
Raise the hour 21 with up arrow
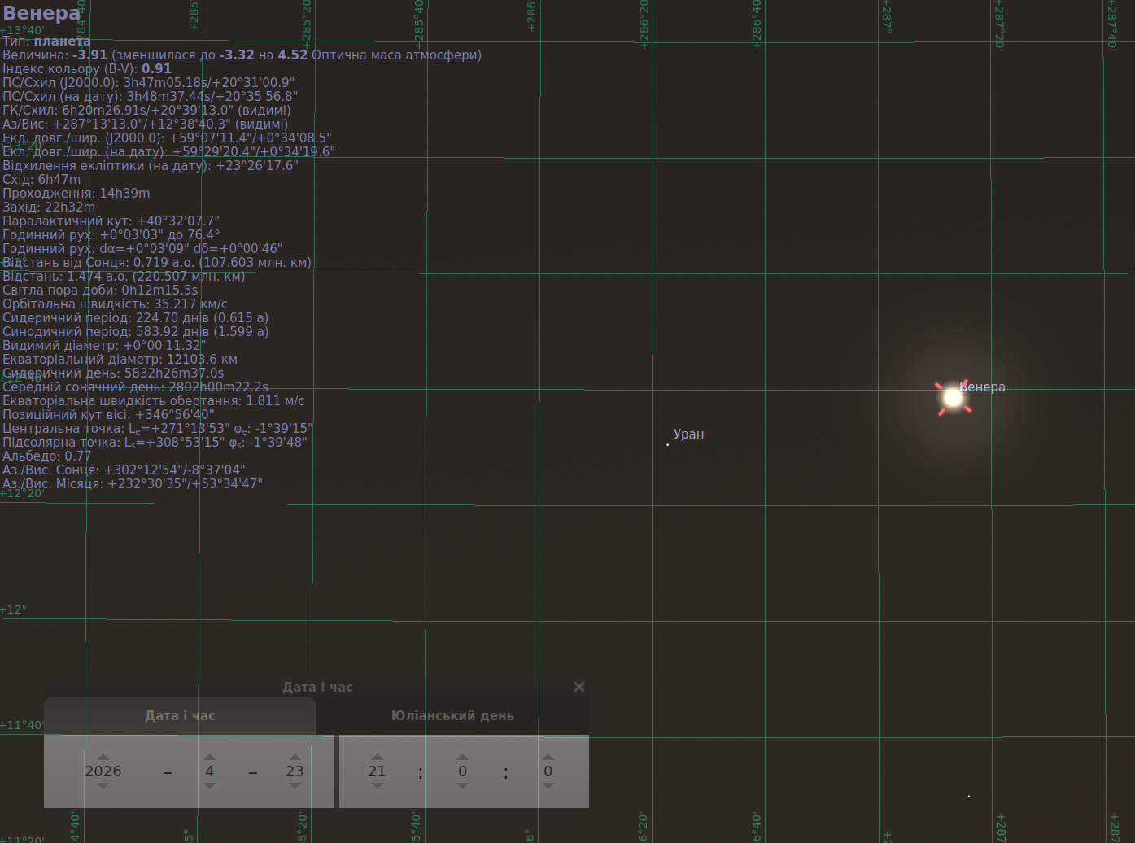click(x=377, y=757)
